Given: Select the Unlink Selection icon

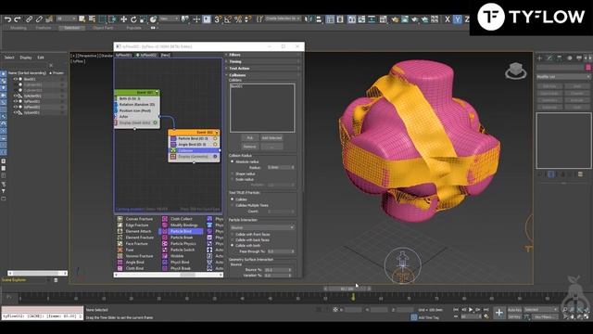Looking at the screenshot, I should (39, 19).
